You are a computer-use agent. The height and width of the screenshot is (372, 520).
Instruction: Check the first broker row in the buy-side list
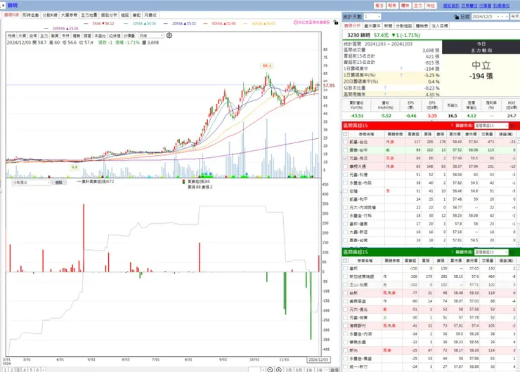pyautogui.click(x=345, y=142)
